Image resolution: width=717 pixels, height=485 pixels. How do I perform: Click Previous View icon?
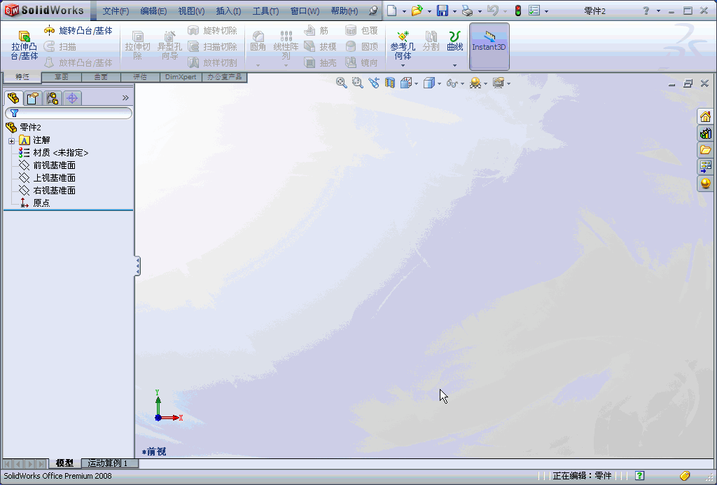374,83
